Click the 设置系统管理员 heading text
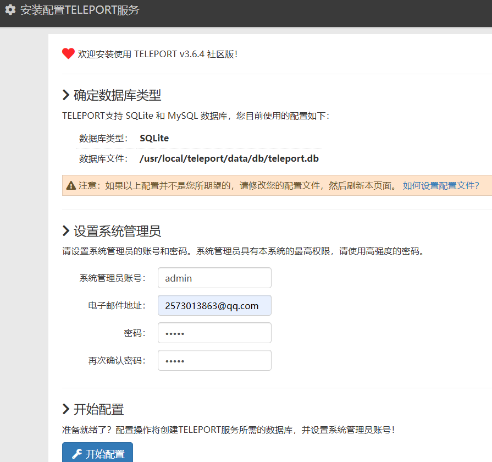Viewport: 492px width, 462px height. [x=117, y=231]
